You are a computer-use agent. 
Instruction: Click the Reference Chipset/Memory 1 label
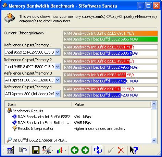pyautogui.click(x=28, y=45)
